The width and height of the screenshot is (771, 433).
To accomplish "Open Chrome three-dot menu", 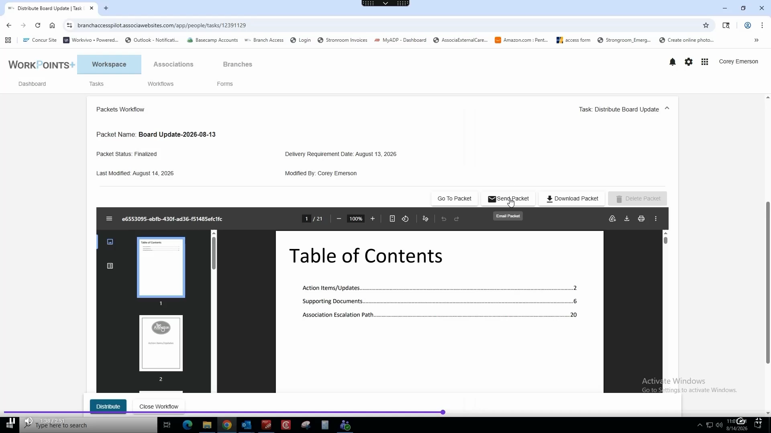I will pyautogui.click(x=762, y=25).
